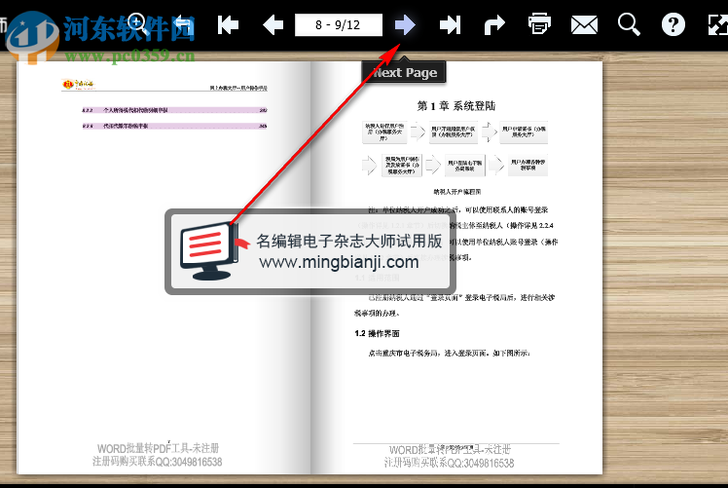This screenshot has height=488, width=728.
Task: Click the zoom in magnifier icon
Action: coord(138,24)
